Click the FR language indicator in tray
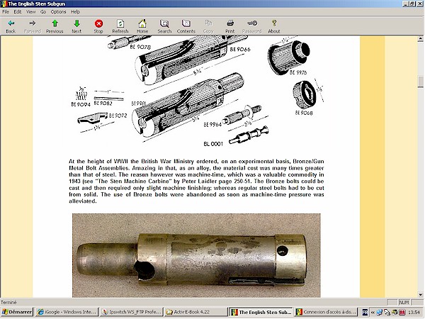425x319 pixels. (365, 312)
